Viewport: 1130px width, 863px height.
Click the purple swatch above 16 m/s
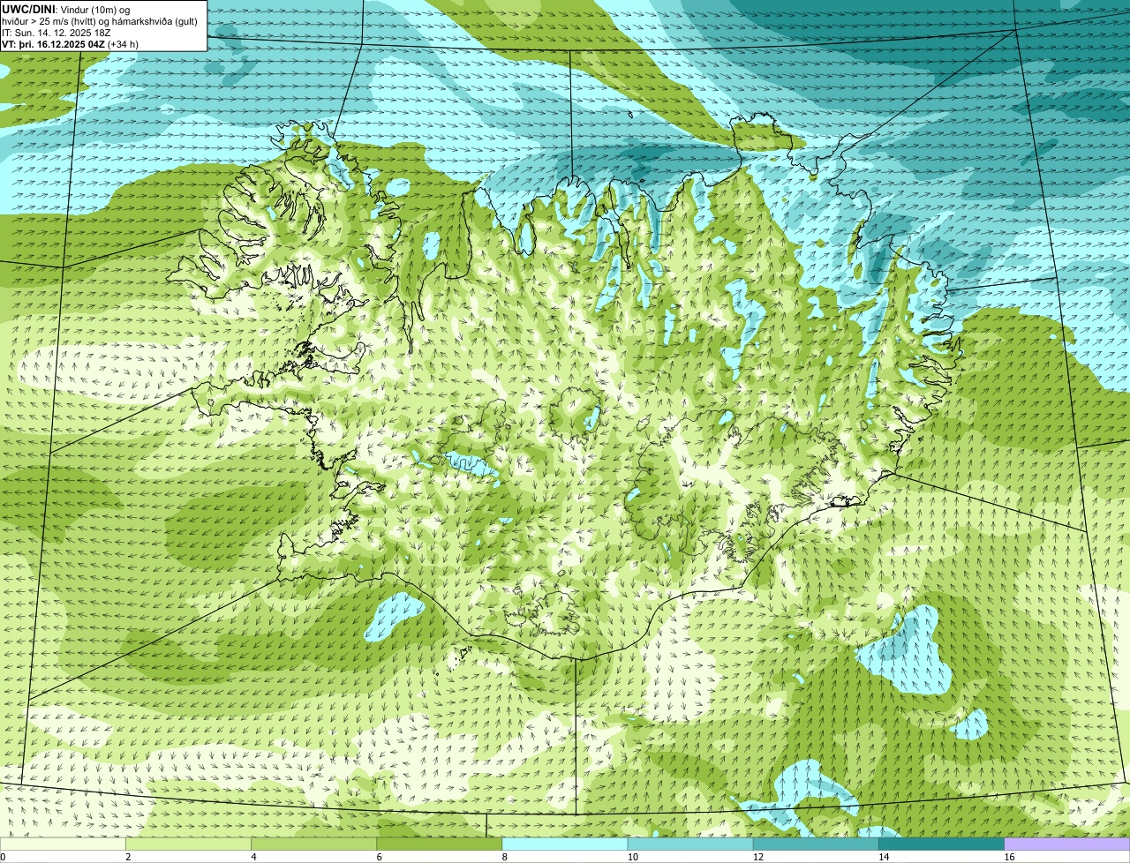click(x=1067, y=844)
